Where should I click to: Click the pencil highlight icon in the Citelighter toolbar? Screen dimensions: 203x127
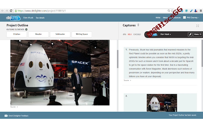click(190, 34)
